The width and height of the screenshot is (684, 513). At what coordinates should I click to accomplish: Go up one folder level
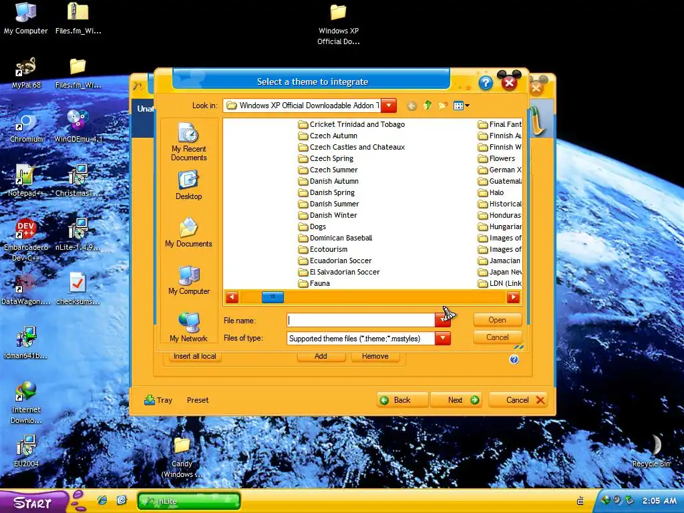[x=427, y=105]
